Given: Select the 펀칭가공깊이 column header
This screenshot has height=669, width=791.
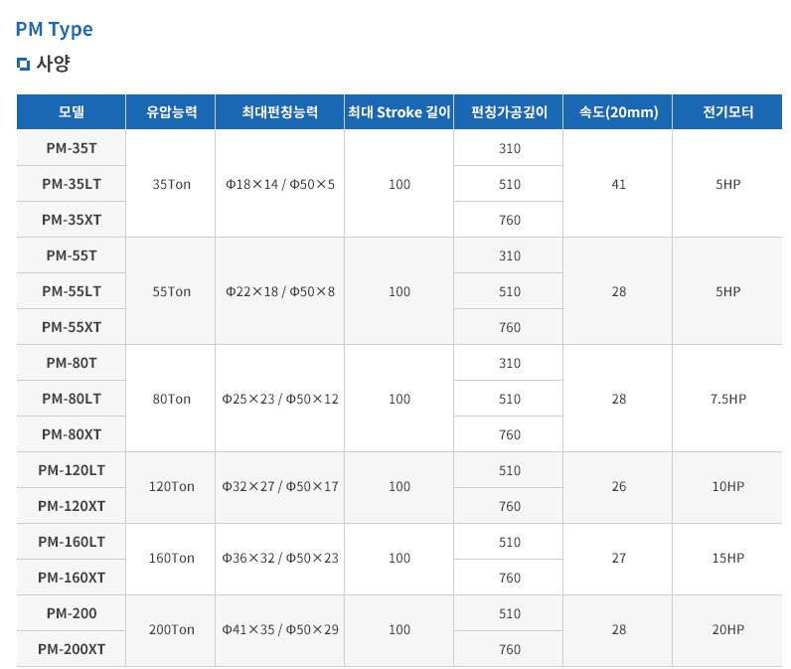Looking at the screenshot, I should click(508, 112).
